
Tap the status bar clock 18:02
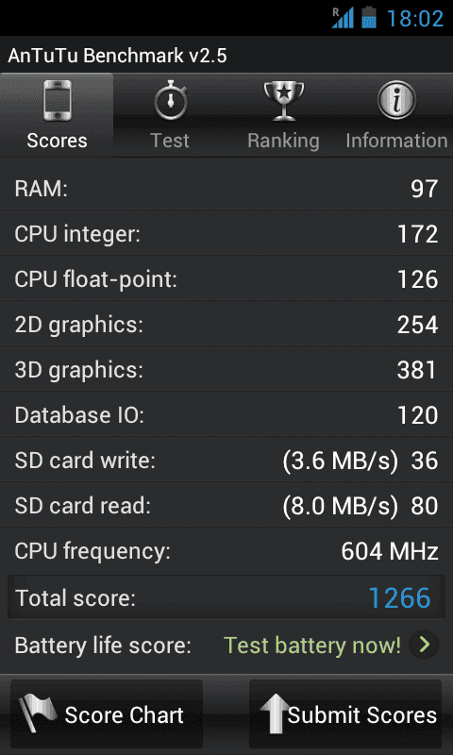415,19
